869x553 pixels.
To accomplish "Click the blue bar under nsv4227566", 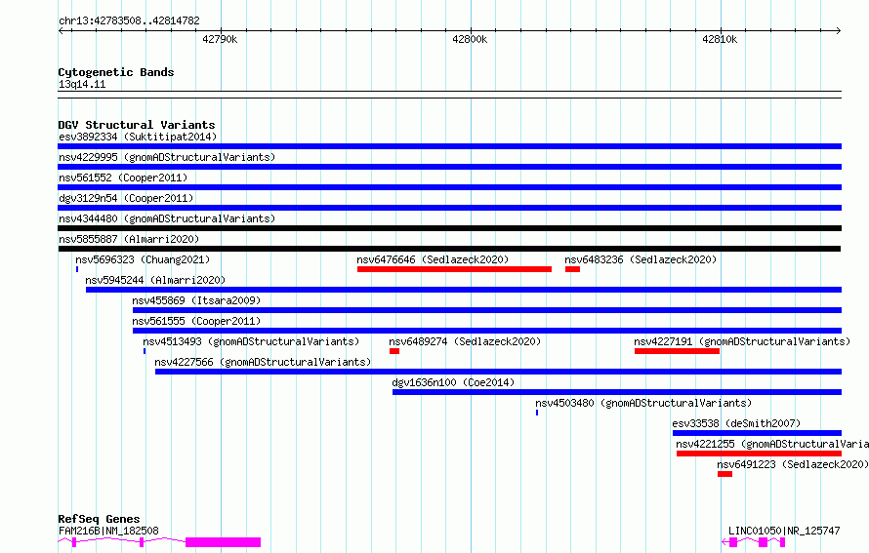I will click(498, 372).
